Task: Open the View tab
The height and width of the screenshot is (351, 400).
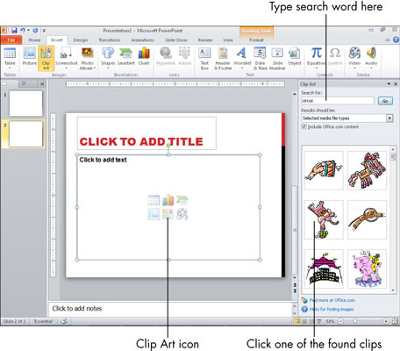Action: 228,39
